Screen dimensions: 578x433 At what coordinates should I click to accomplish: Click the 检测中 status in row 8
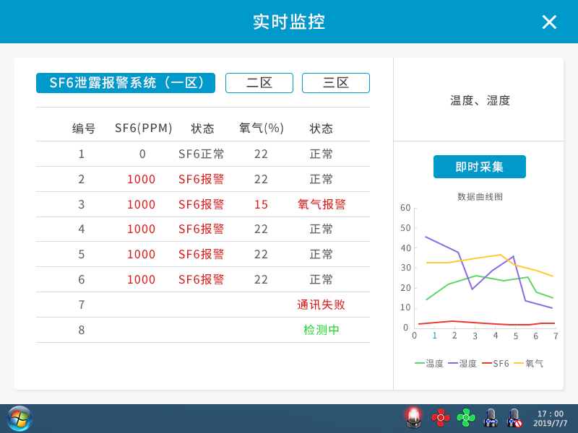[x=321, y=330]
